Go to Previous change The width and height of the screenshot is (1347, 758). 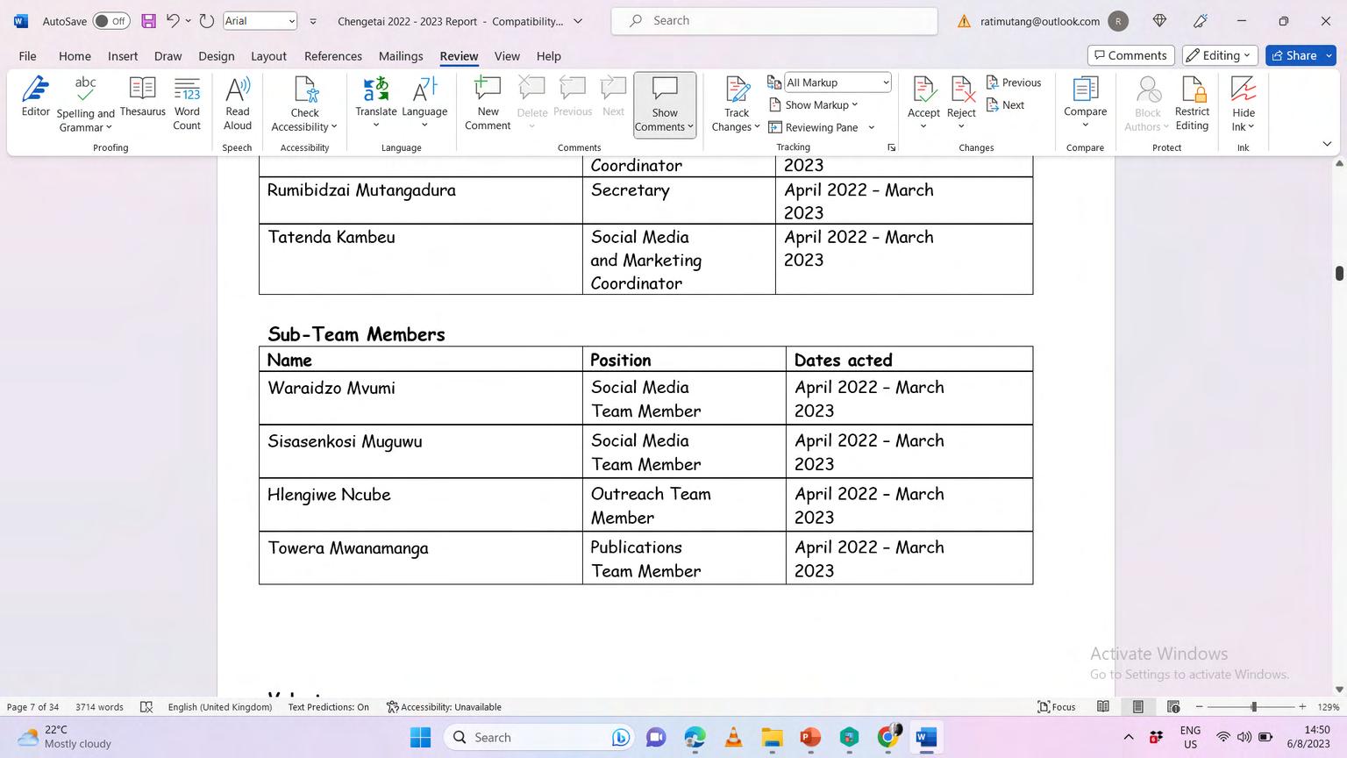click(1014, 82)
